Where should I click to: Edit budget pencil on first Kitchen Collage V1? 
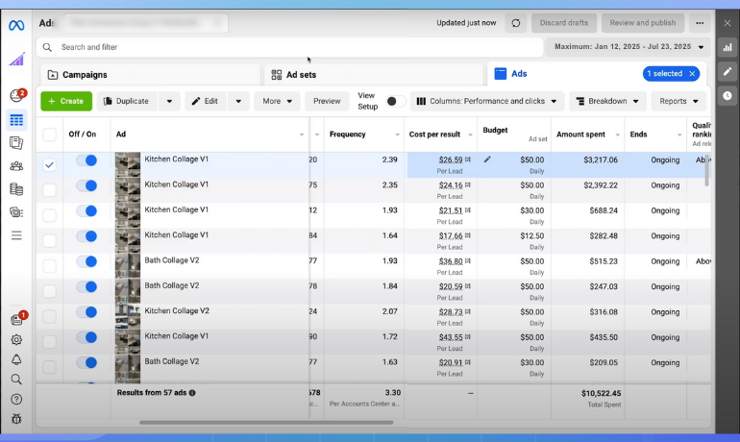[487, 160]
